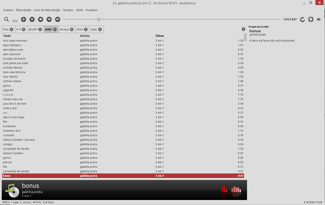Close the abcdef playlist tab
Viewport: 325px width, 205px height.
click(40, 29)
